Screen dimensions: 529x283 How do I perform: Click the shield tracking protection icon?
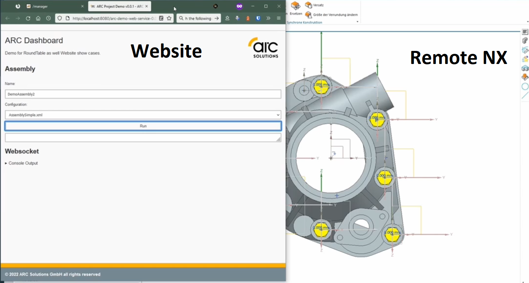coord(59,18)
